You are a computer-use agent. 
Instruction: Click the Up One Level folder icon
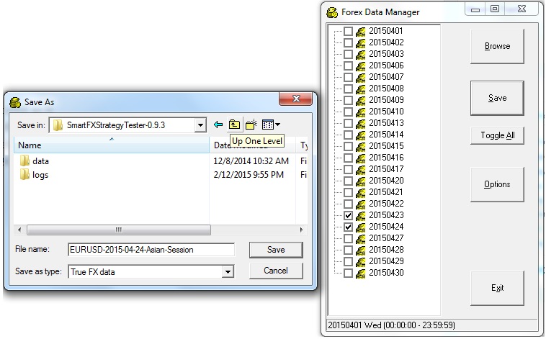pos(234,125)
